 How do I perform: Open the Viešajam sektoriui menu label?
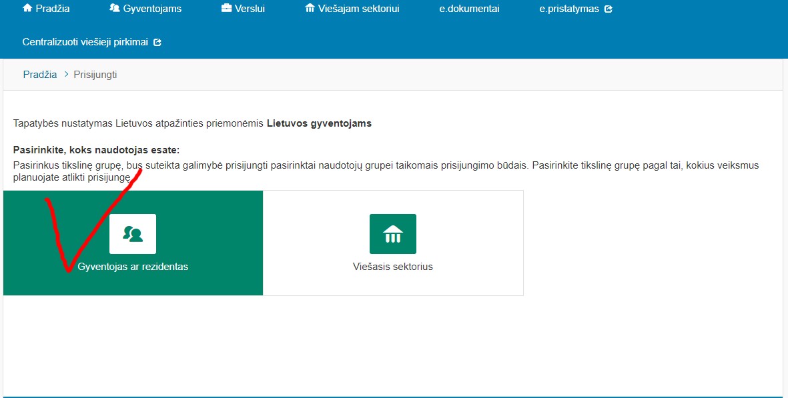(x=358, y=9)
